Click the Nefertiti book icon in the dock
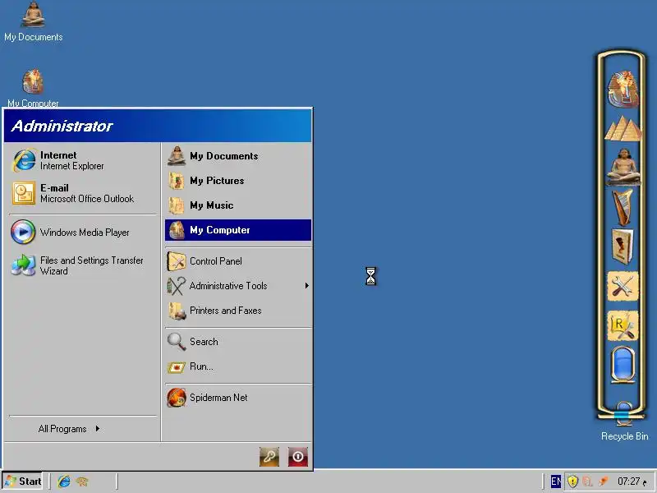Viewport: 657px width, 493px height. (623, 246)
